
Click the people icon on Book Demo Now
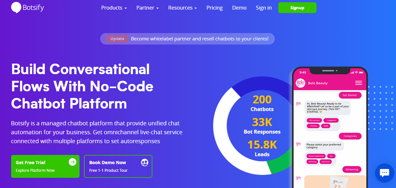(x=144, y=163)
